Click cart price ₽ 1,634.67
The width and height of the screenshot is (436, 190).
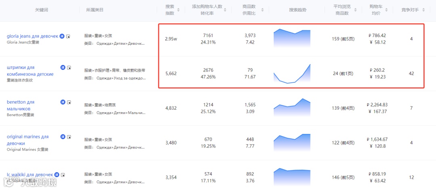pos(377,140)
